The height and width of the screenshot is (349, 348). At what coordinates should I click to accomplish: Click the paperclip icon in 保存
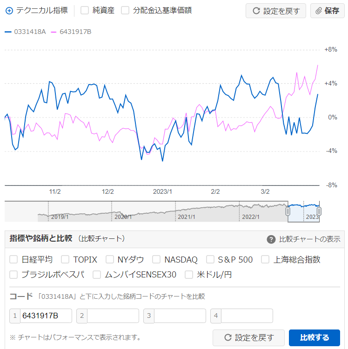pyautogui.click(x=319, y=11)
